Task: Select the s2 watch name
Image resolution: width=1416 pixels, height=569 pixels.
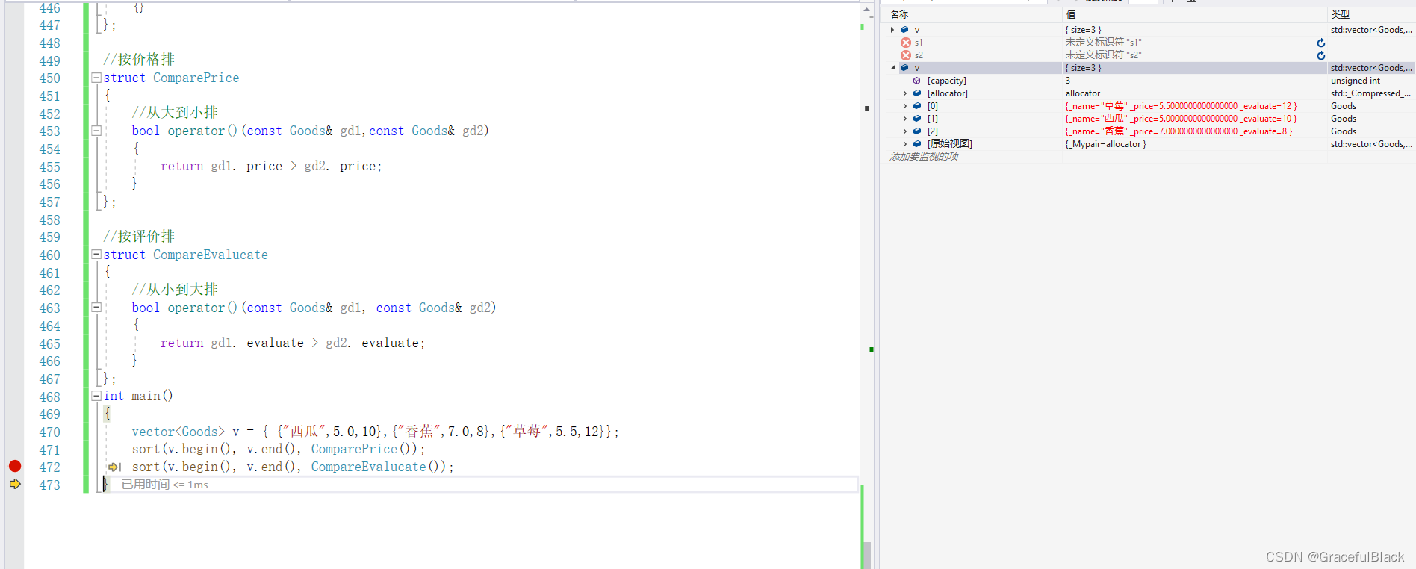Action: click(x=919, y=55)
